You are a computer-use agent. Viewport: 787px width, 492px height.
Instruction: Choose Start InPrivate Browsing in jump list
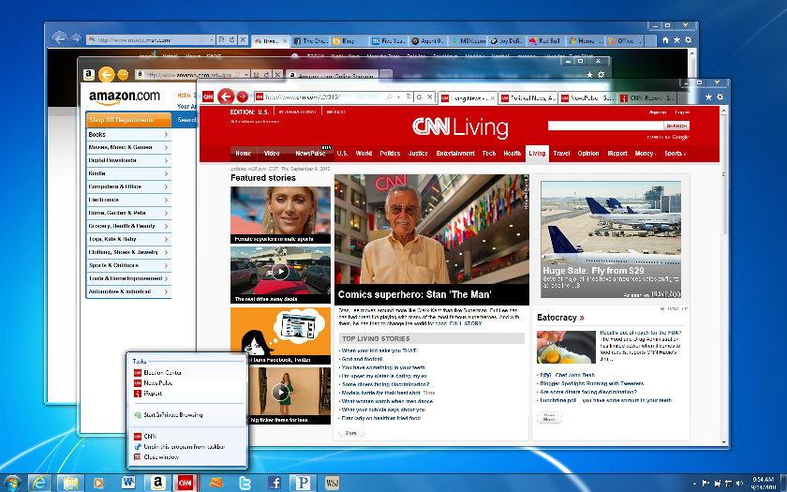[x=179, y=414]
